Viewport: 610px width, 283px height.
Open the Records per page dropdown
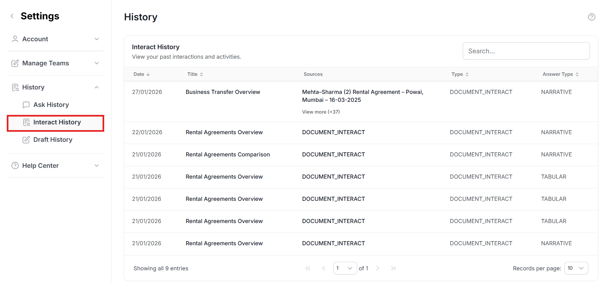(576, 268)
